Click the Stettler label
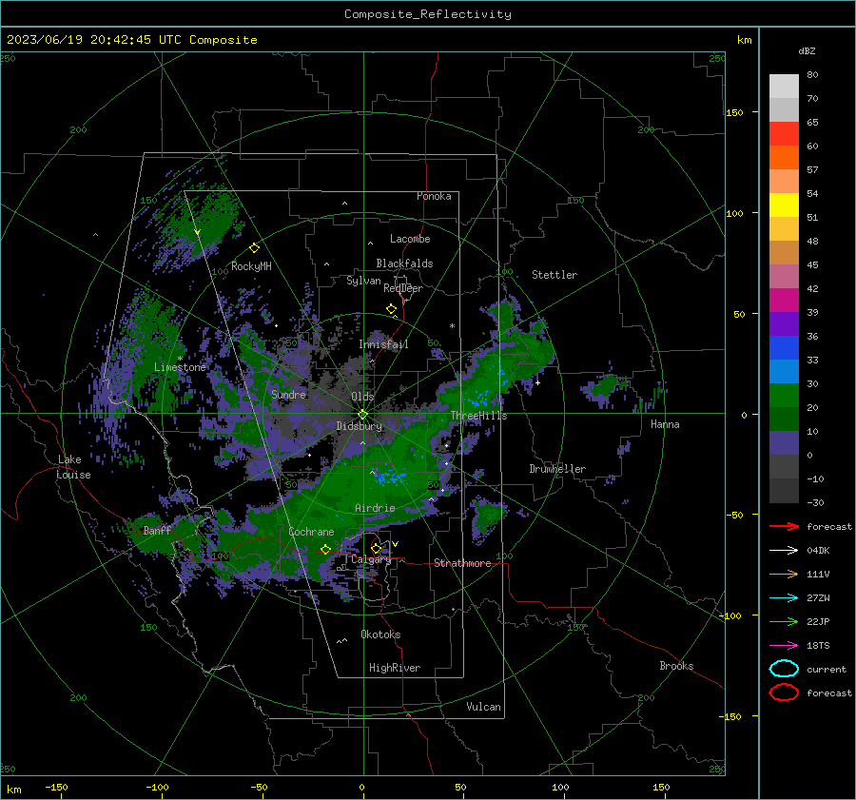 pos(554,275)
